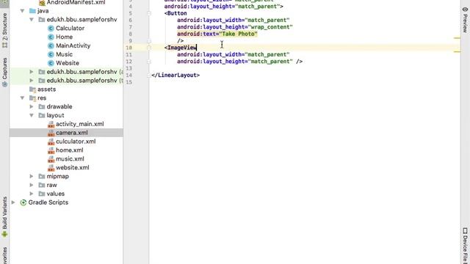
Task: Click the music.xml file icon
Action: click(51, 159)
